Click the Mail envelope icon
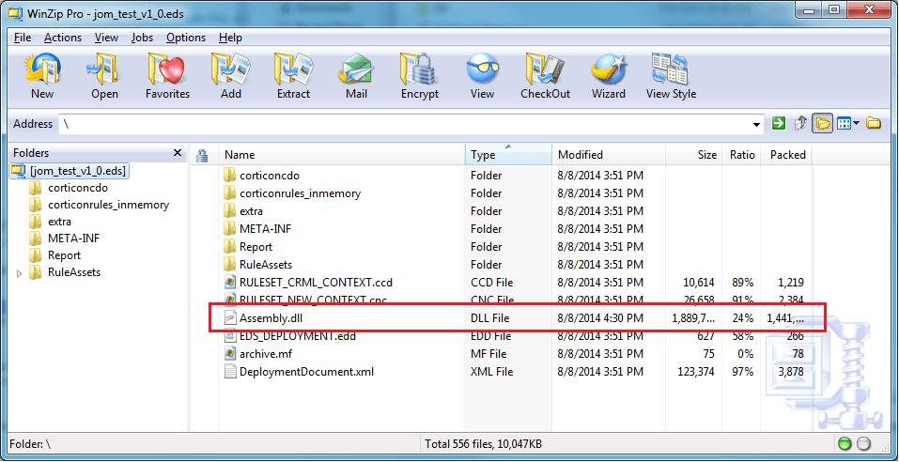899x462 pixels. tap(356, 75)
